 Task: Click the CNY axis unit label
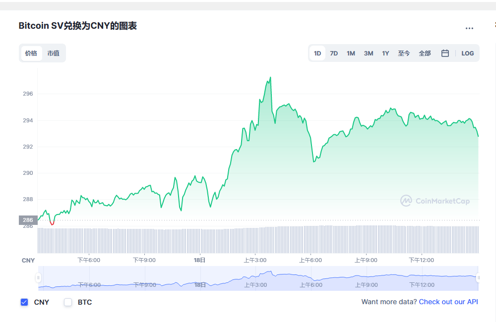pos(28,261)
